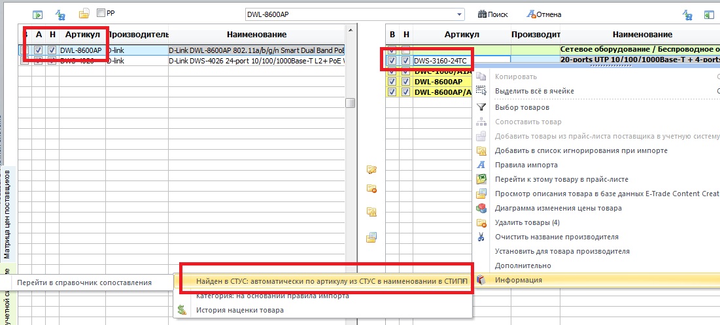Image resolution: width=720 pixels, height=325 pixels.
Task: Click the left table vertical scrollbar thumb
Action: click(x=351, y=103)
